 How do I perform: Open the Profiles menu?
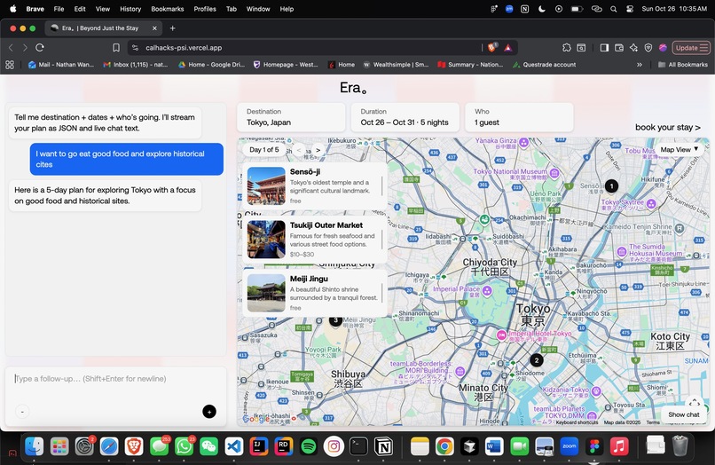pos(205,9)
